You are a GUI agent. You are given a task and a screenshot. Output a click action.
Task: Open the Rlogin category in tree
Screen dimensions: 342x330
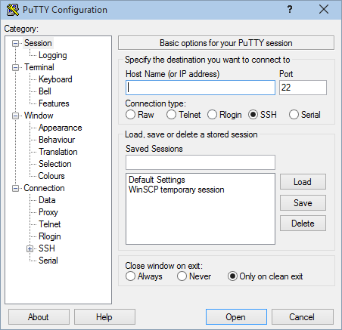click(50, 236)
